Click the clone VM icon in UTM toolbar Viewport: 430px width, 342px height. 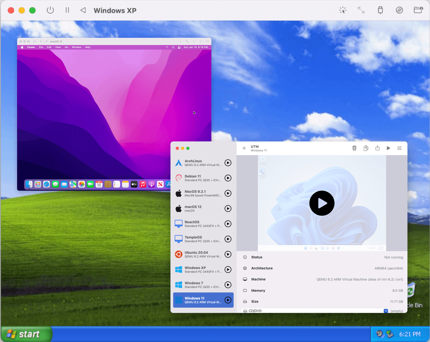pyautogui.click(x=366, y=148)
